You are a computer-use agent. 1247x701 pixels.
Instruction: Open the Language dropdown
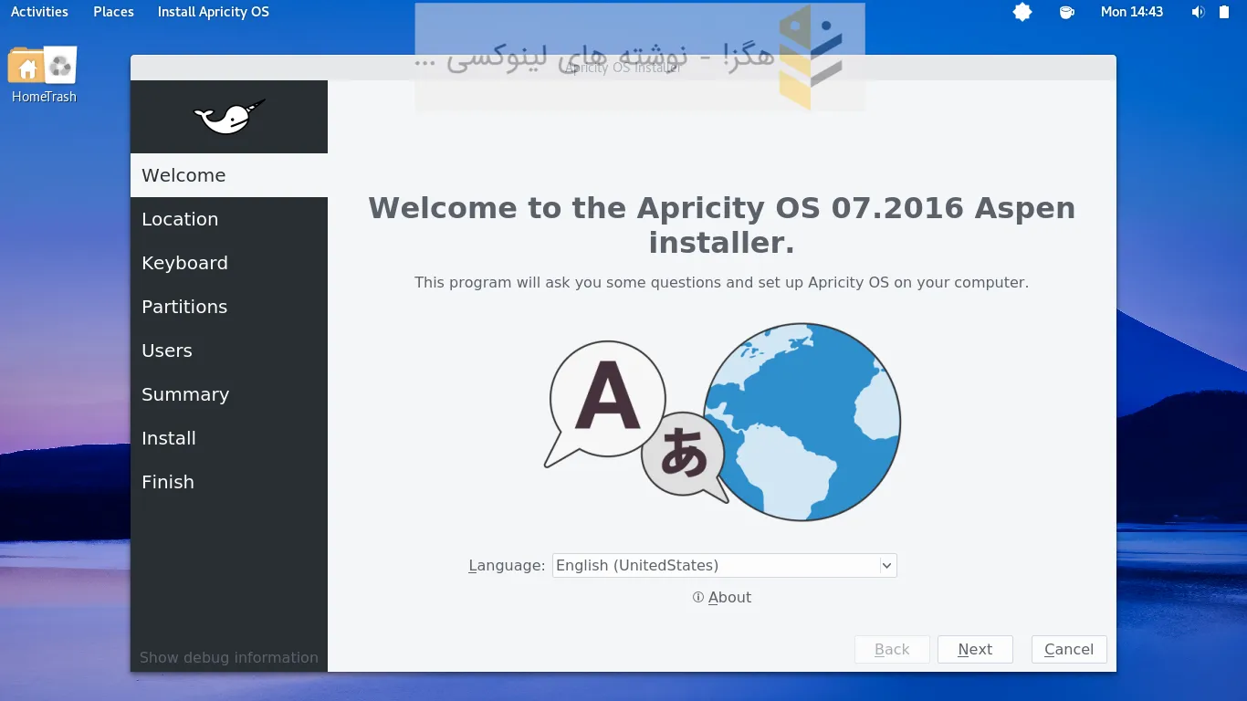[x=725, y=565]
